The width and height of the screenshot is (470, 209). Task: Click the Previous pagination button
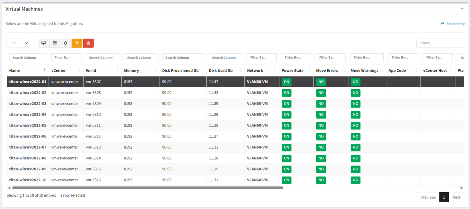coord(428,197)
